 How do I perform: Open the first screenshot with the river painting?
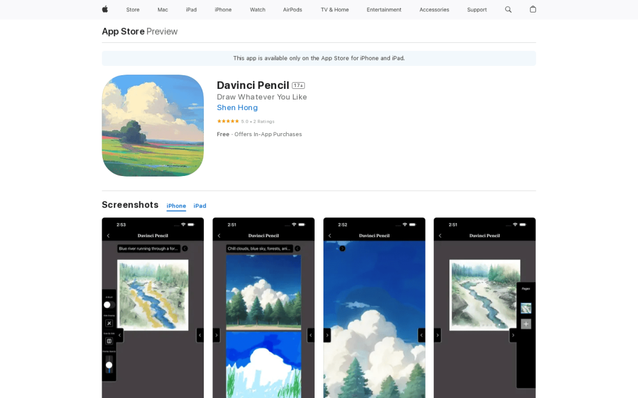point(153,308)
